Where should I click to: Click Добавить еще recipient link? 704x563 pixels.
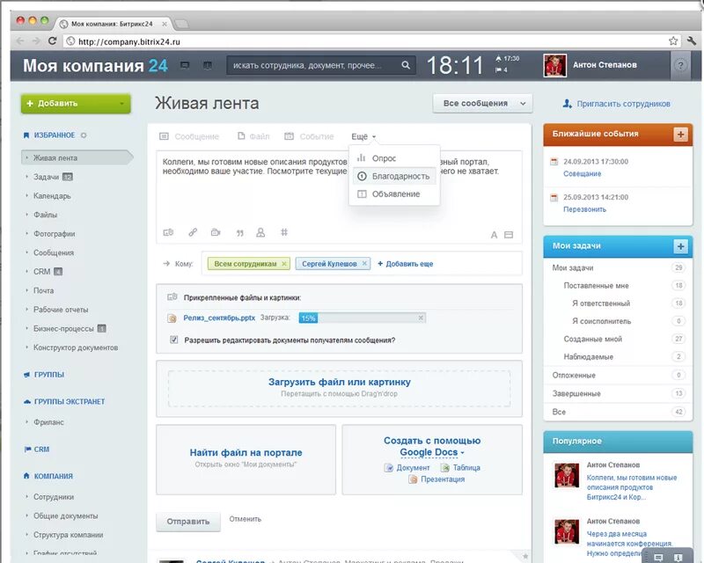(x=406, y=264)
